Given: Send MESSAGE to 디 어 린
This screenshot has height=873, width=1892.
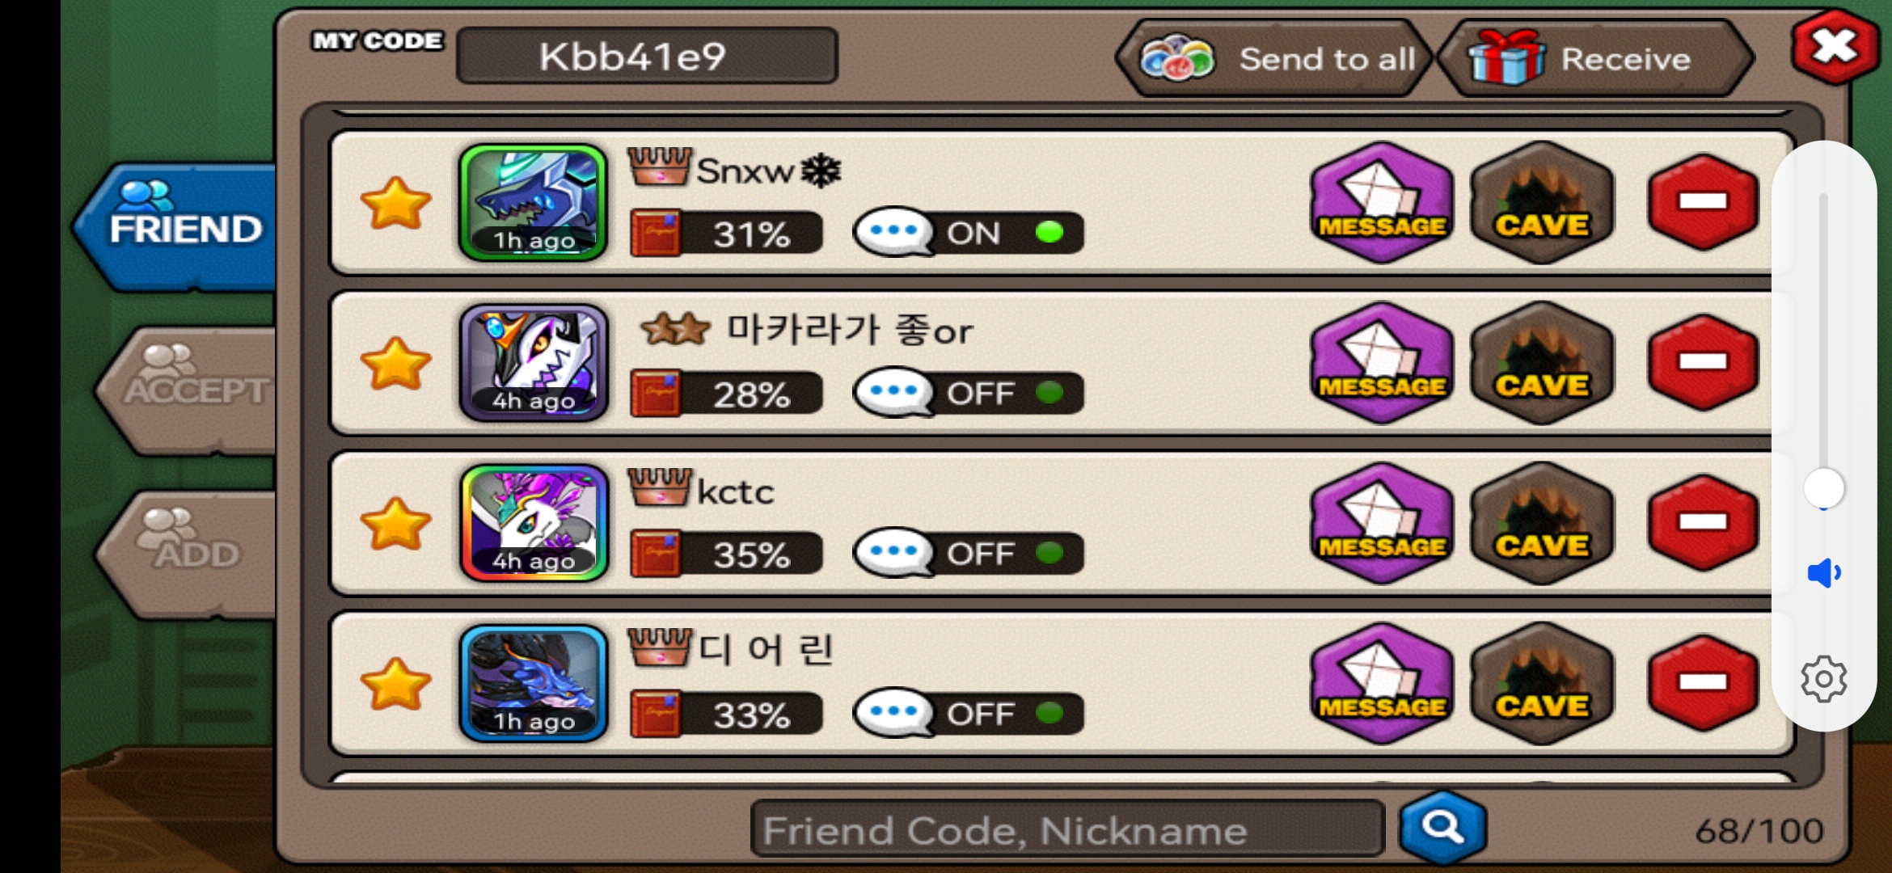Looking at the screenshot, I should pos(1382,683).
